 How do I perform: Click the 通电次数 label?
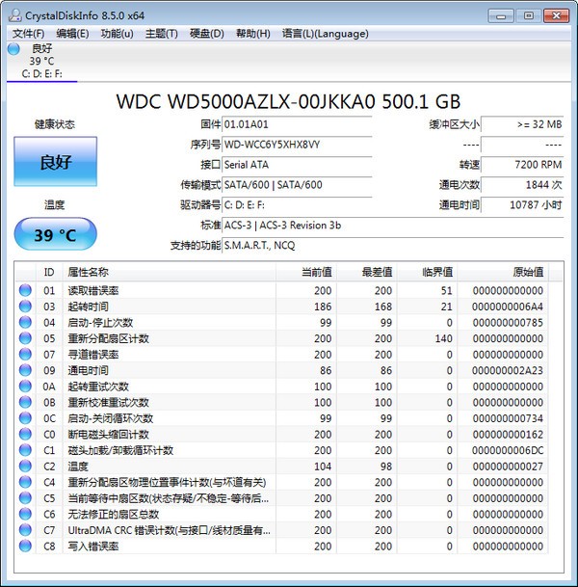coord(459,185)
